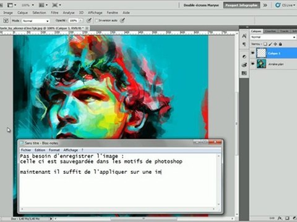Open the Clone Source panel icon
The height and width of the screenshot is (222, 297).
244,65
